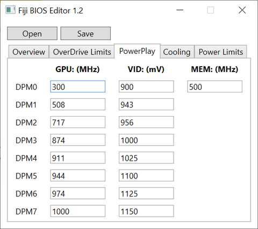Open the Power Limits tab

[221, 52]
